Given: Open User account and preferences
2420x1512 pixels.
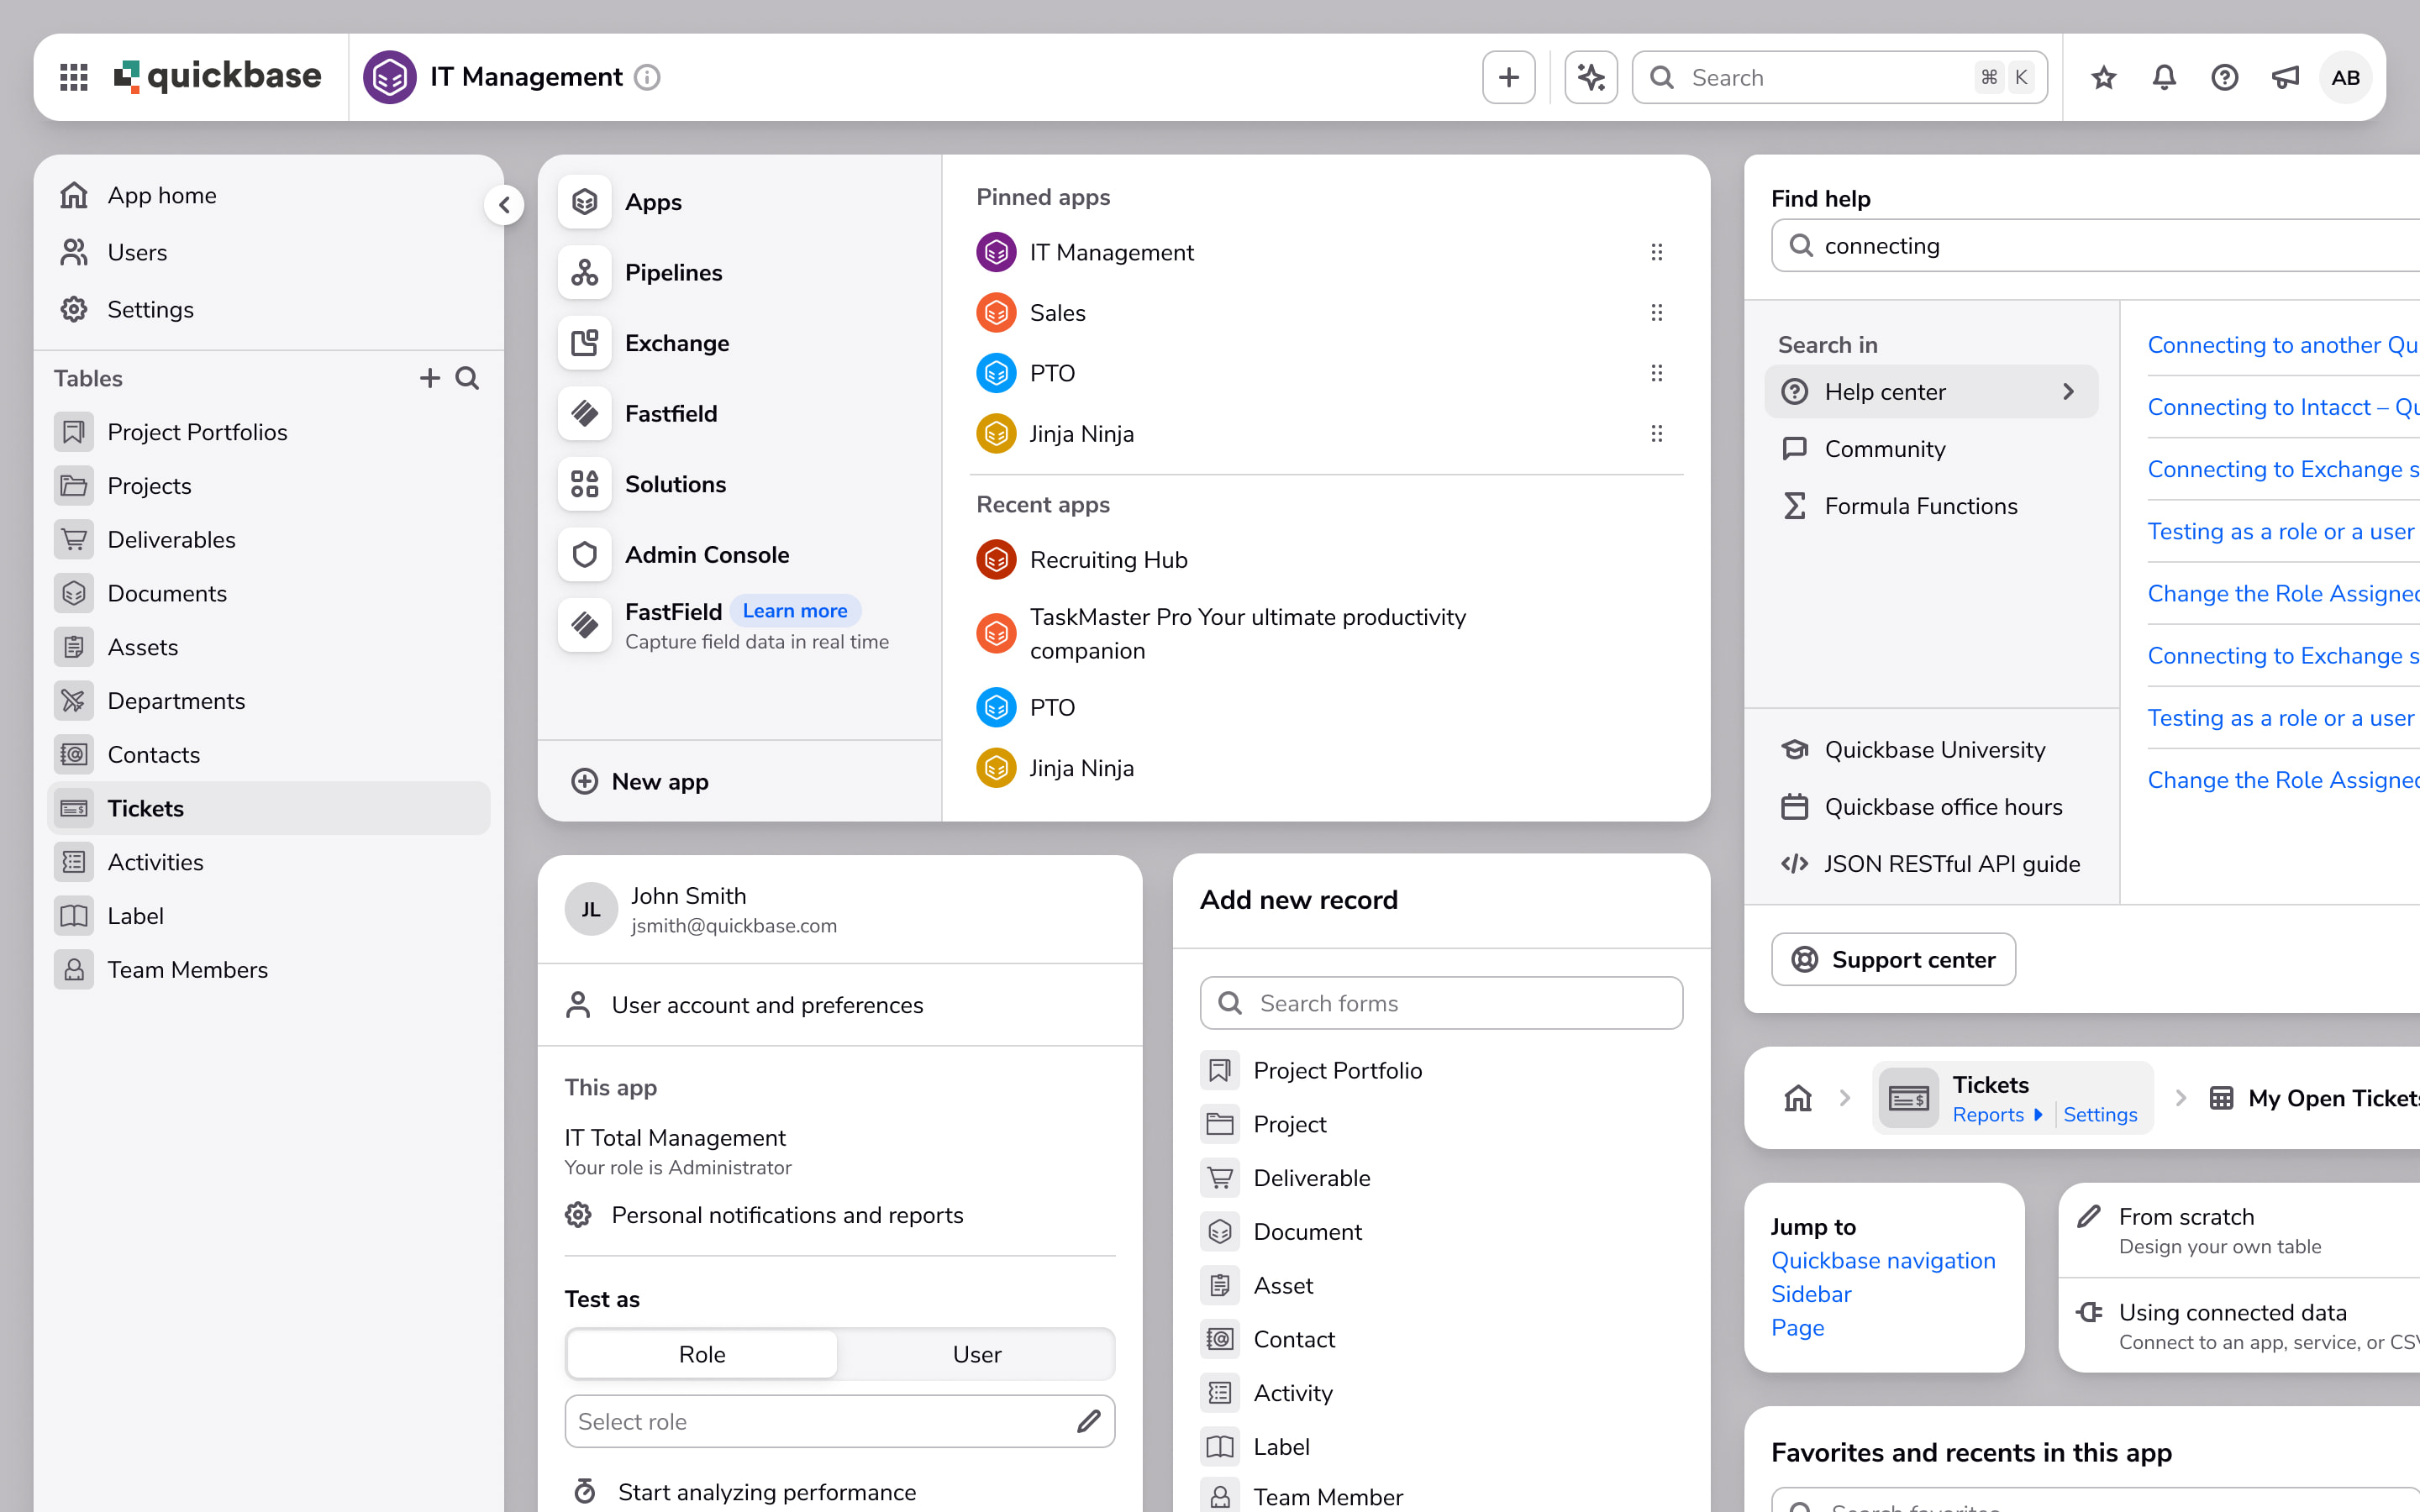Looking at the screenshot, I should (840, 1005).
